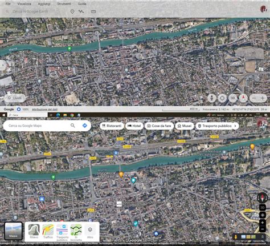Click the green park marker on Marne river in Earth
This screenshot has height=246, width=270.
tap(69, 49)
